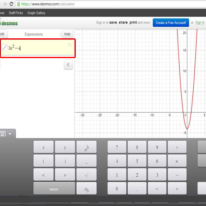Open the keyboard dropdown arrow
The height and width of the screenshot is (206, 206).
10,134
